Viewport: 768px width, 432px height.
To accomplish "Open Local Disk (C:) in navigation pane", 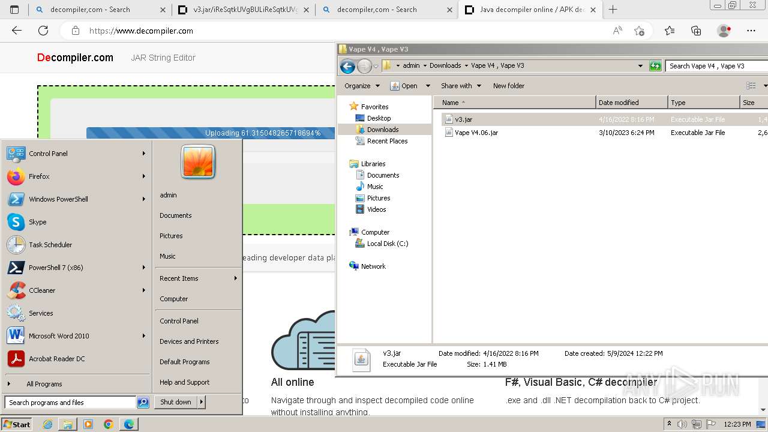I will point(387,244).
